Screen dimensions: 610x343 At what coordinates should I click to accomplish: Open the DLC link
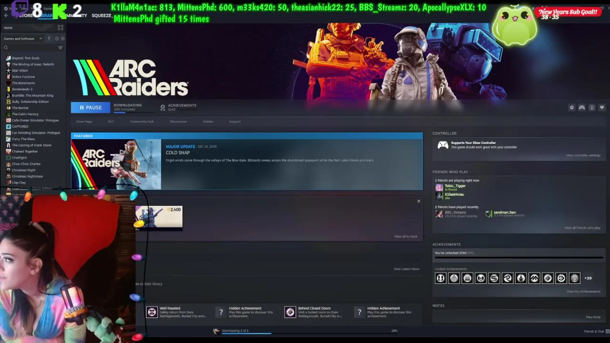coord(111,121)
